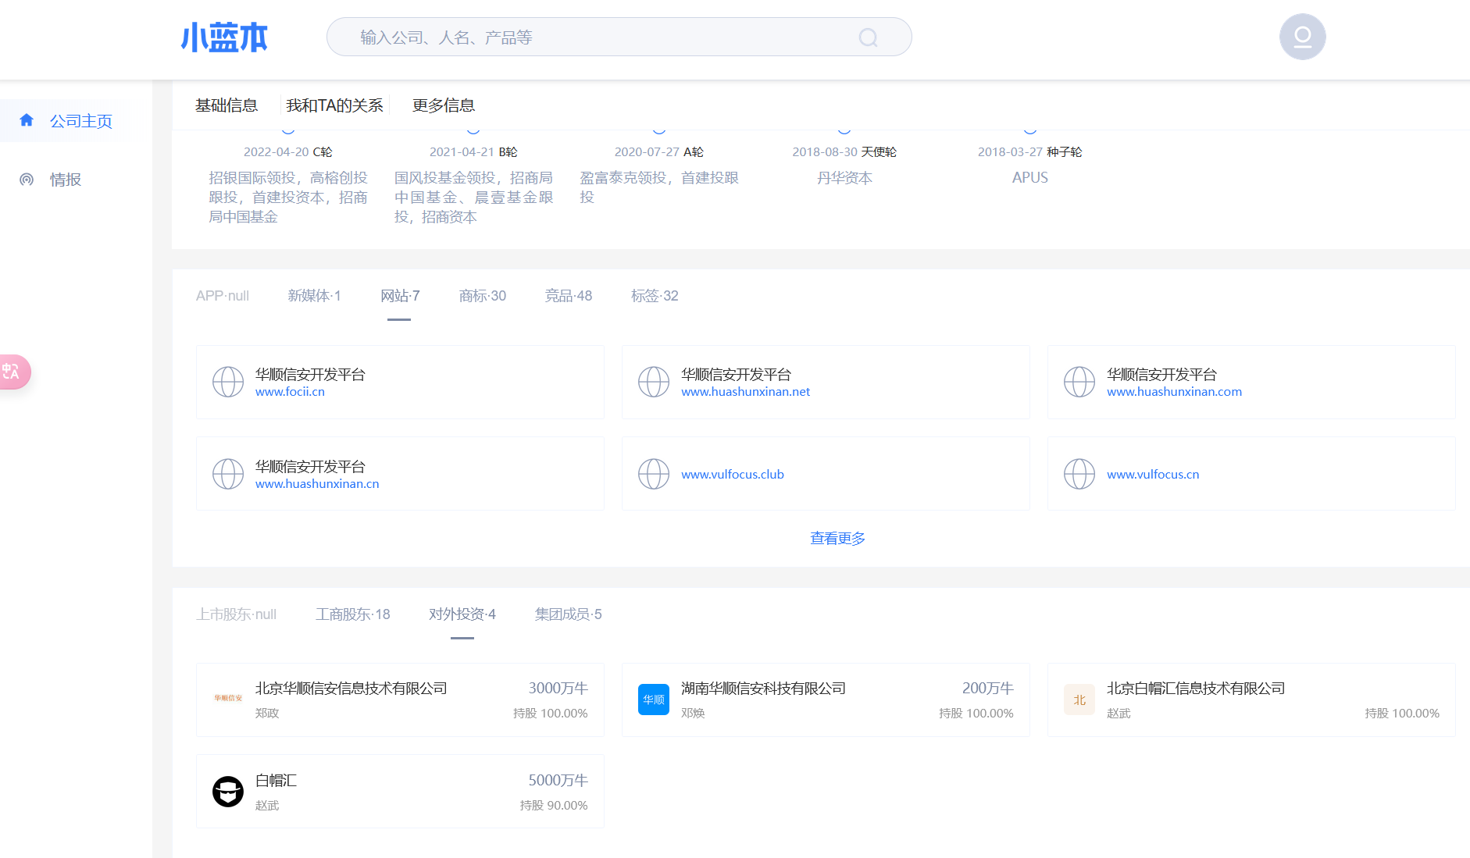Click the 2020-07-27 A轮 funding entry
The width and height of the screenshot is (1470, 858).
(659, 152)
